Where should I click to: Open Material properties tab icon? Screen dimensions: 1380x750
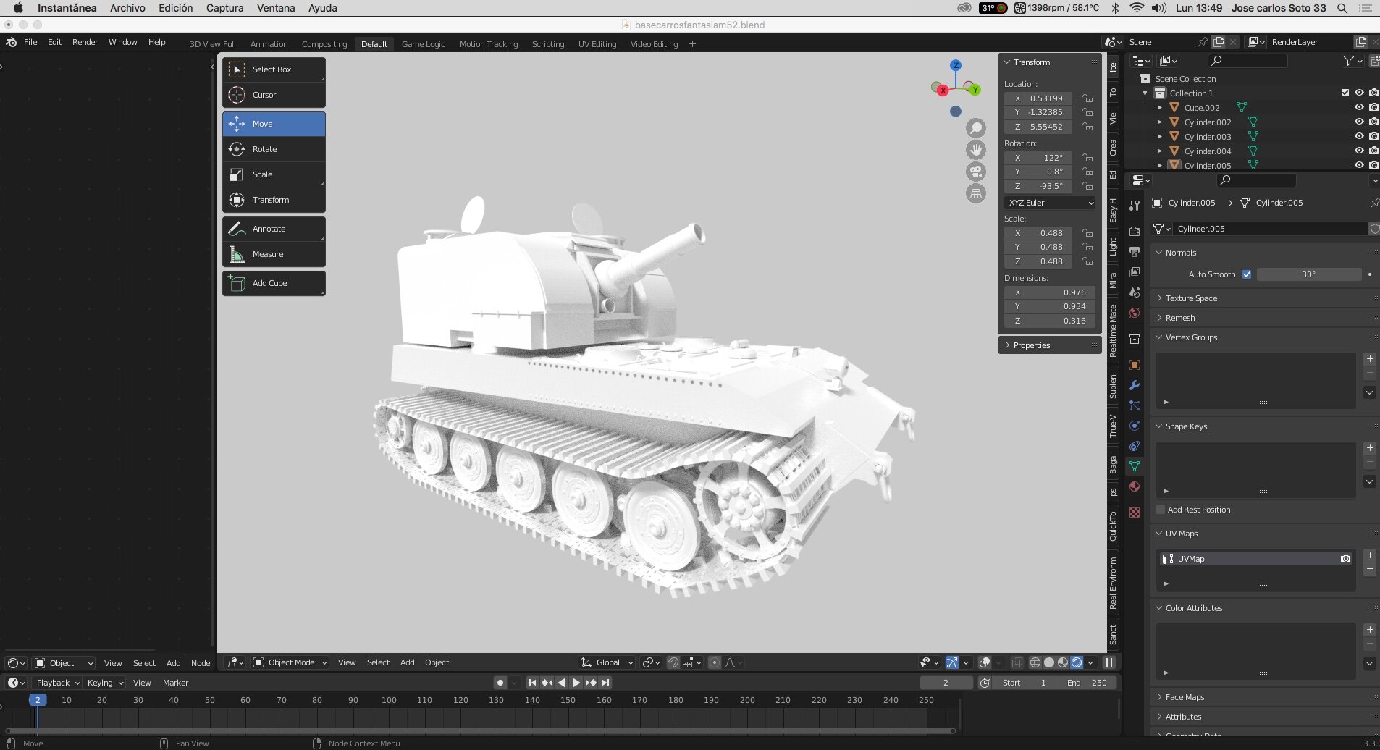tap(1135, 486)
